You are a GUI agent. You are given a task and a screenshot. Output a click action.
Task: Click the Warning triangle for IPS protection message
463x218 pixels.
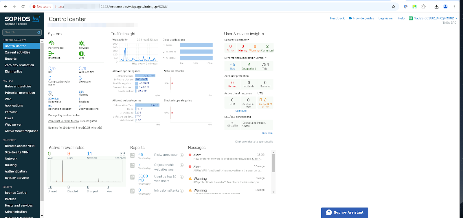point(190,178)
